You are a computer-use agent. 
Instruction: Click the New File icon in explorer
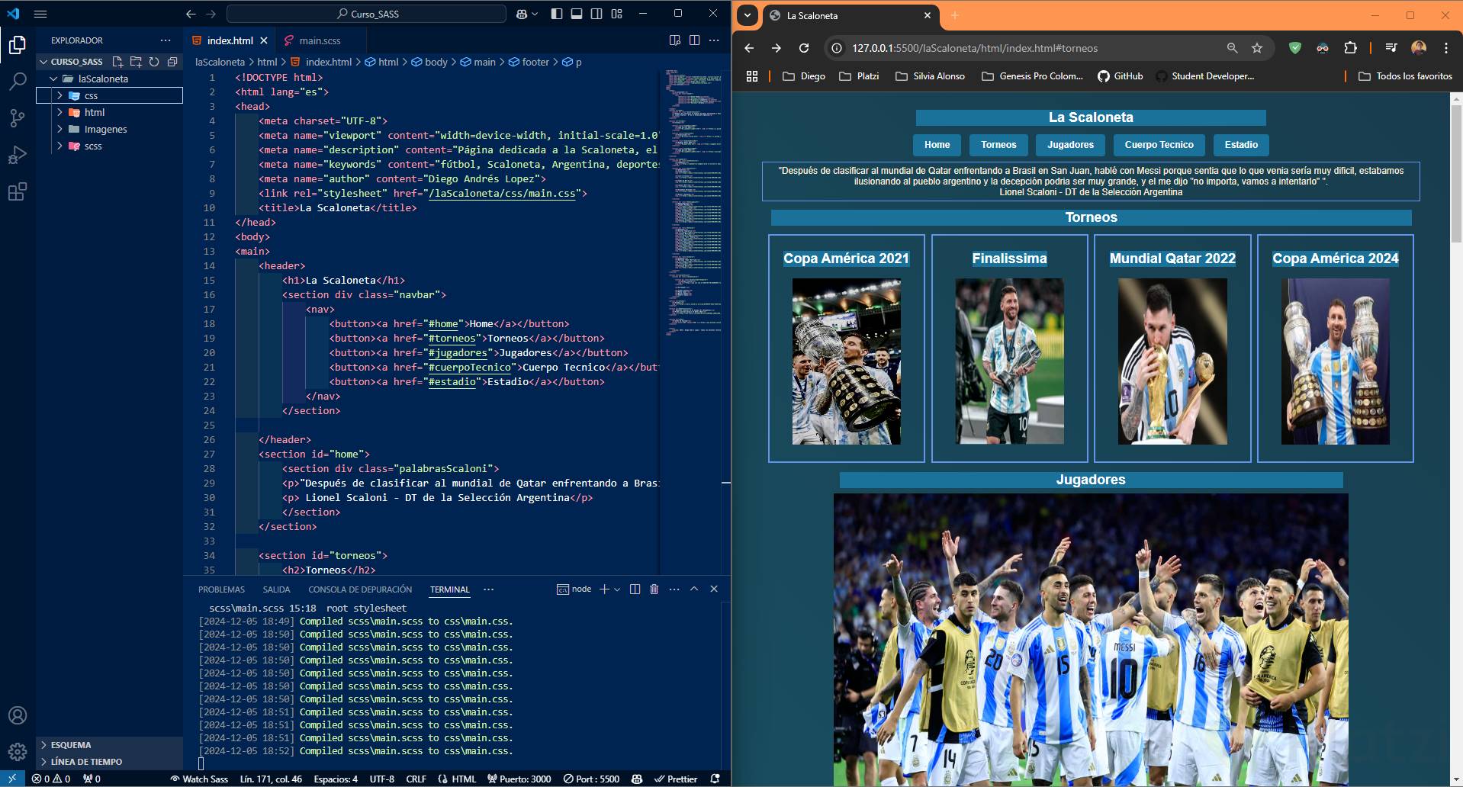click(x=117, y=62)
